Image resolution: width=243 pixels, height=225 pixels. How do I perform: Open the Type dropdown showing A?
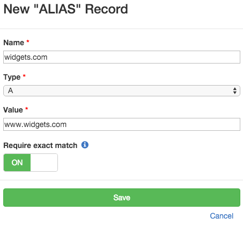(x=122, y=91)
